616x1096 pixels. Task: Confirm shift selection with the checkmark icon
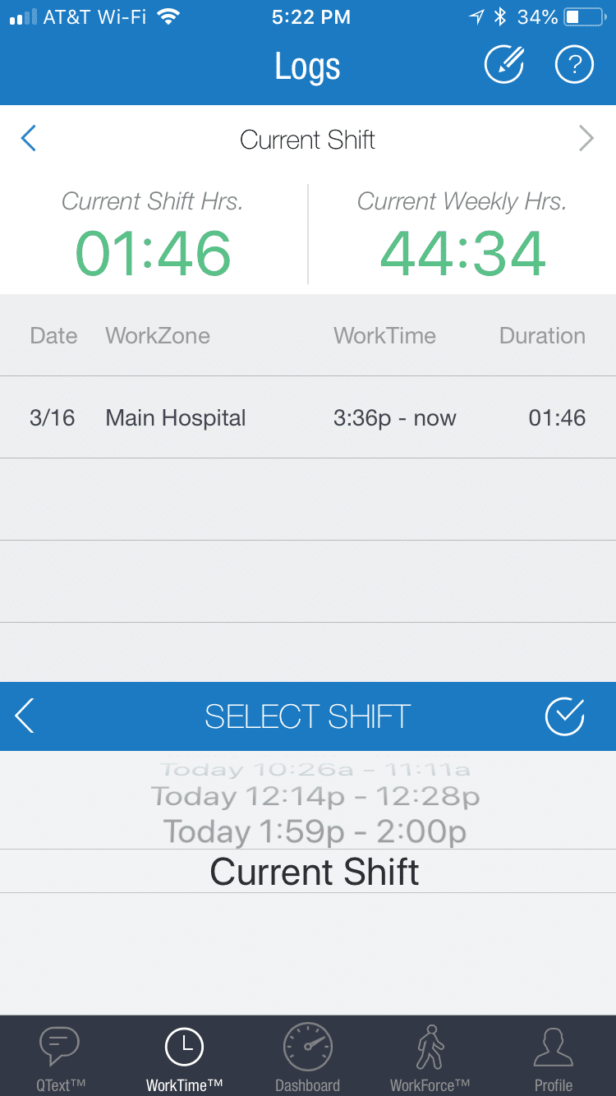click(564, 716)
